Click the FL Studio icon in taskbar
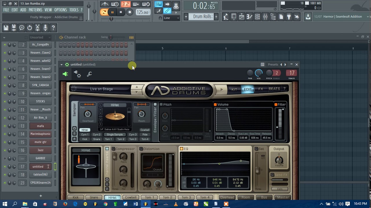 (x=146, y=204)
